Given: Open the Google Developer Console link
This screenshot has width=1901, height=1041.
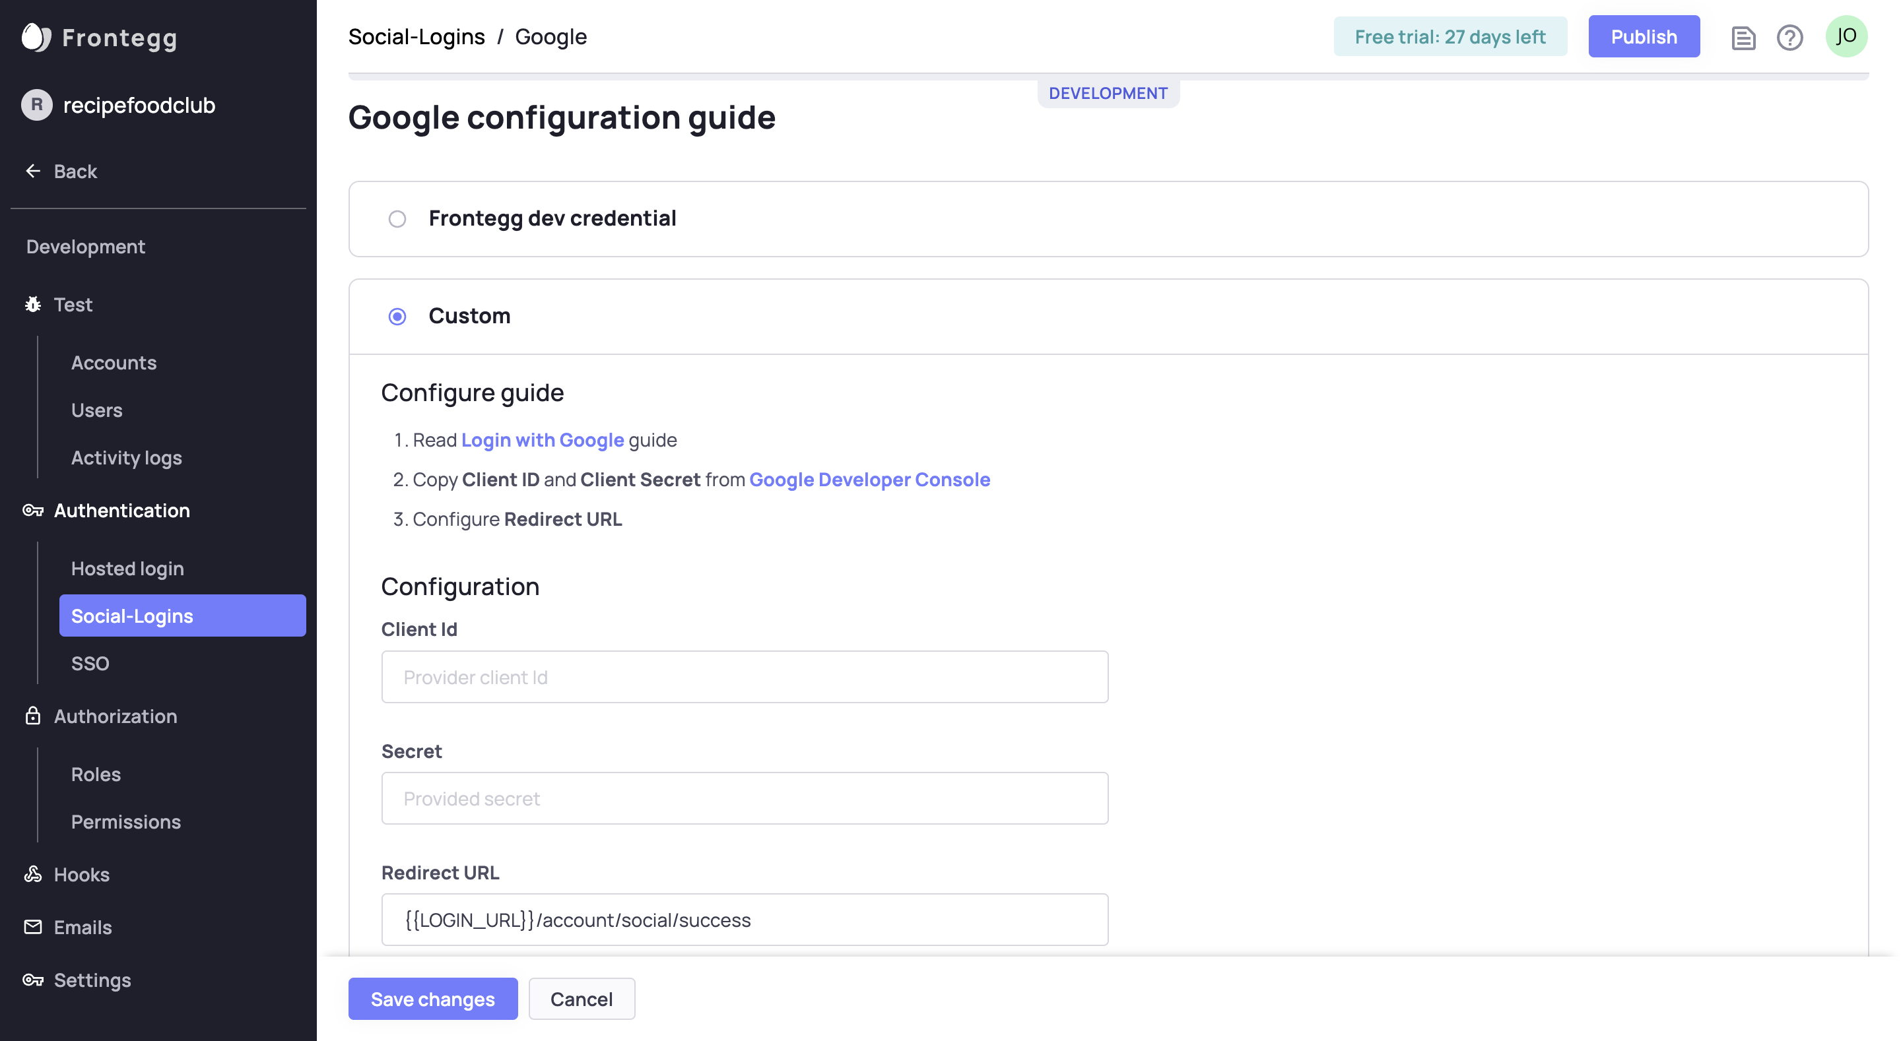Looking at the screenshot, I should 869,480.
